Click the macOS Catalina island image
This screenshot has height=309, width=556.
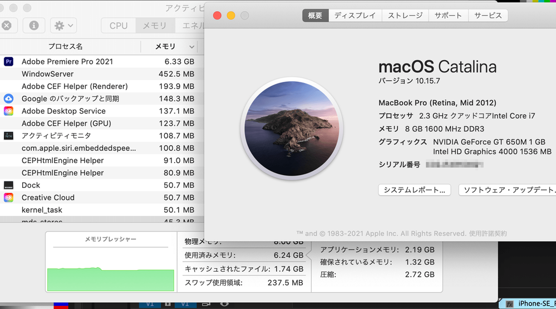tap(292, 129)
